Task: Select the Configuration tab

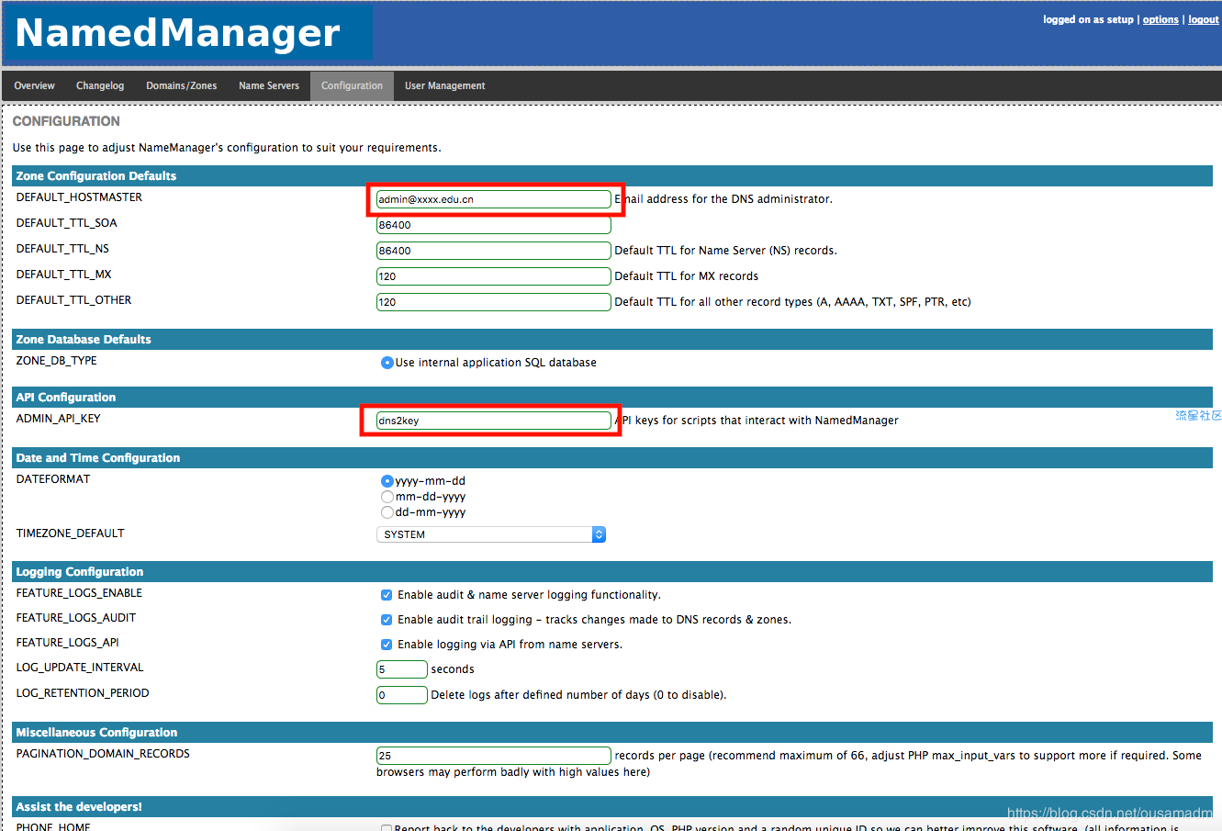Action: (352, 86)
